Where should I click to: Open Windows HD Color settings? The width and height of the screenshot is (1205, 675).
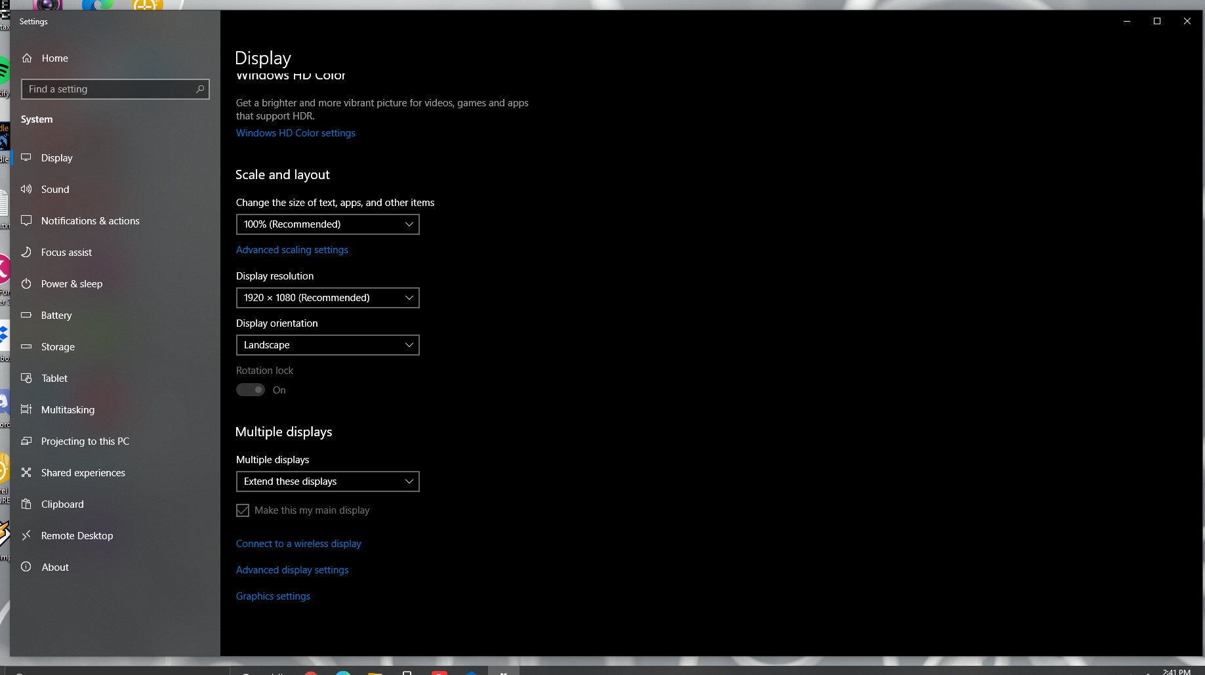click(x=295, y=133)
